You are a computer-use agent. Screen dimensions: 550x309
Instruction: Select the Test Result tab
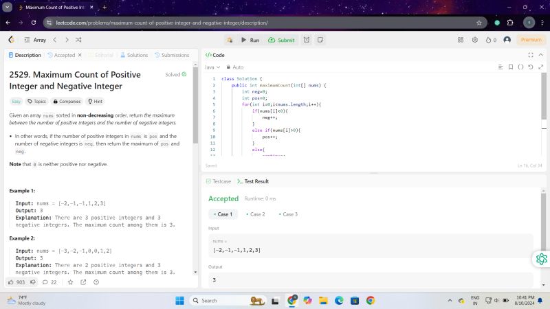click(x=253, y=181)
